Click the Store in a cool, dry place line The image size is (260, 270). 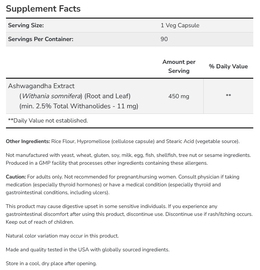pyautogui.click(x=51, y=263)
